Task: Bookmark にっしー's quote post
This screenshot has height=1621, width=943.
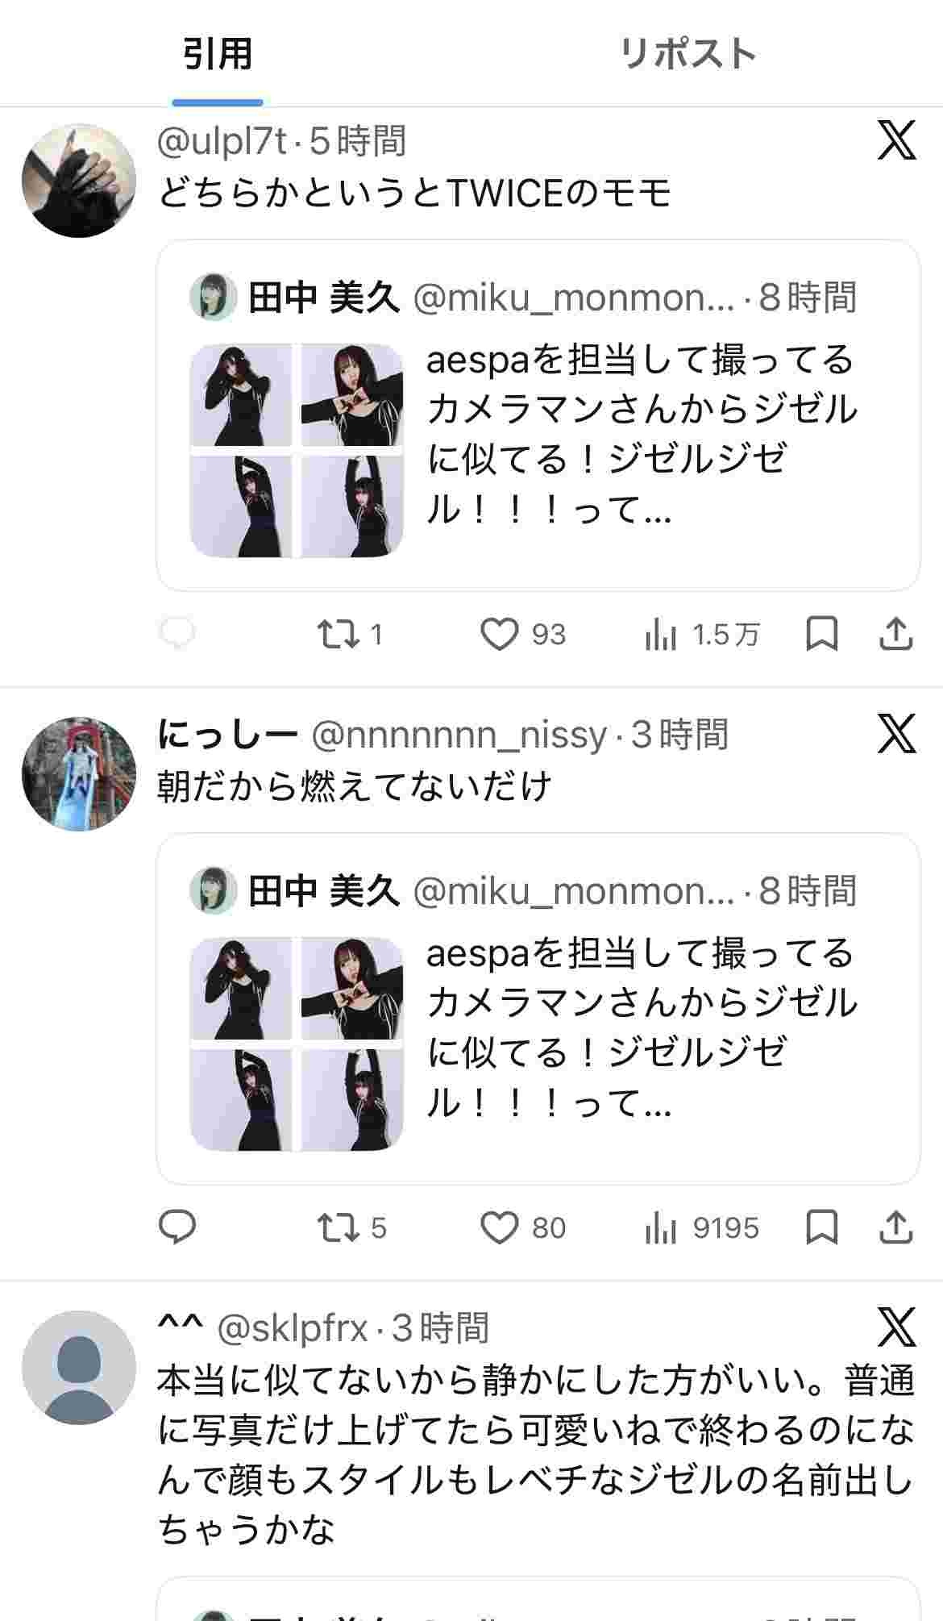Action: click(822, 1227)
